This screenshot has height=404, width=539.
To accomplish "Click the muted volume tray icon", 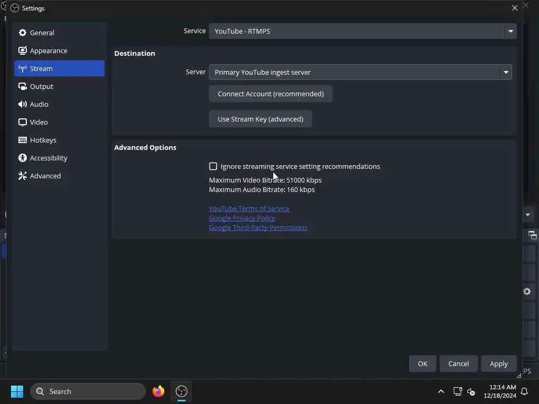I will pyautogui.click(x=471, y=391).
